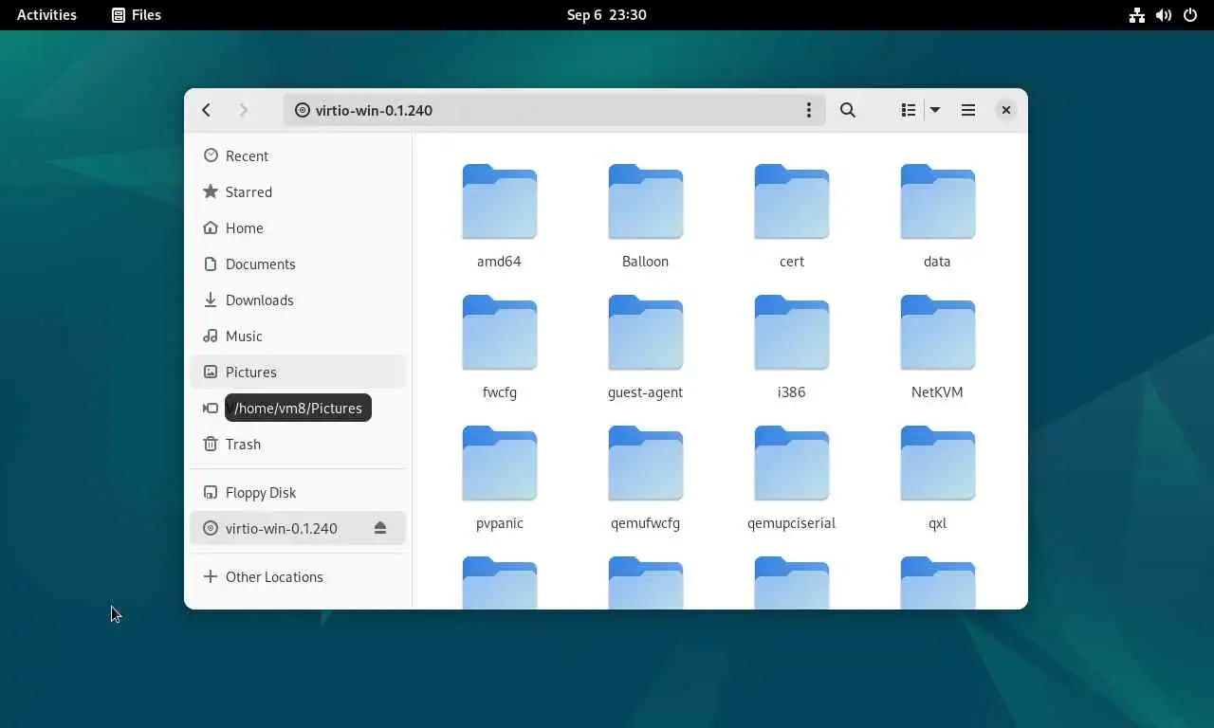Open Documents in the sidebar
1214x728 pixels.
tap(298, 264)
